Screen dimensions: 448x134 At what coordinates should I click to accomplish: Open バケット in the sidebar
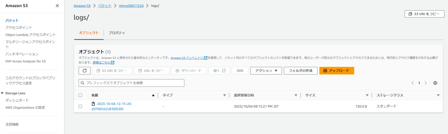pyautogui.click(x=12, y=20)
